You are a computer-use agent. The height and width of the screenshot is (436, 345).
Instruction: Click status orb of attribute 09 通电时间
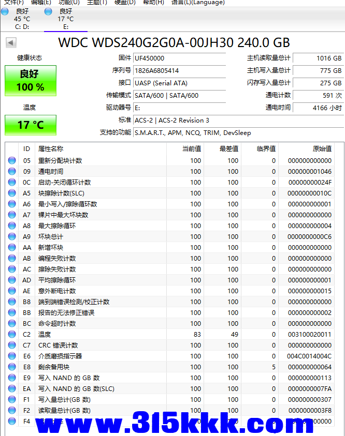pyautogui.click(x=12, y=171)
